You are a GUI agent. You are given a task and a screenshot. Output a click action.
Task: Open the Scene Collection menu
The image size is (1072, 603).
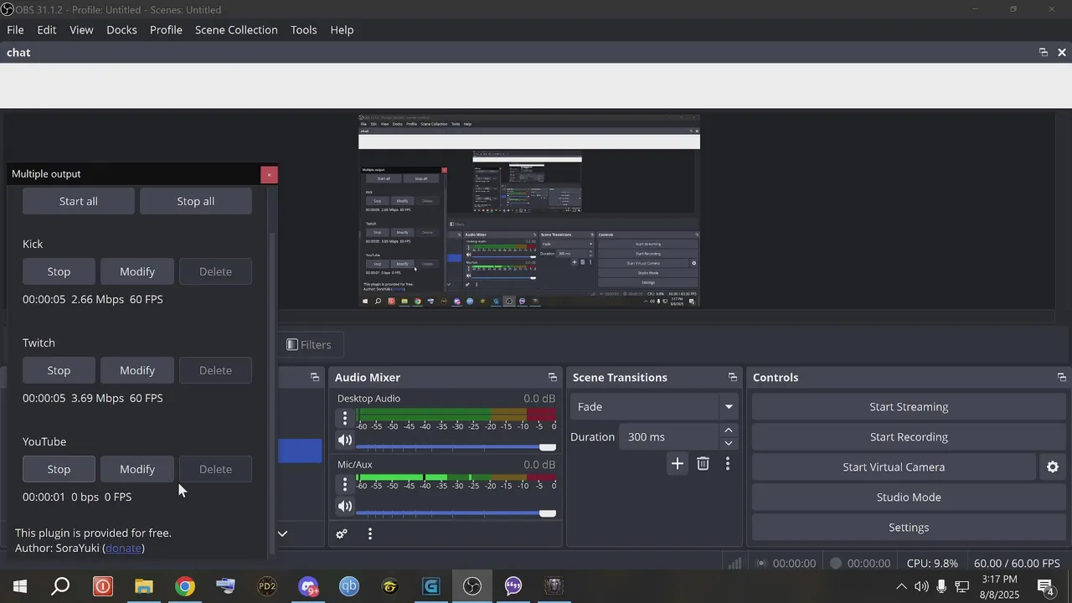[236, 29]
